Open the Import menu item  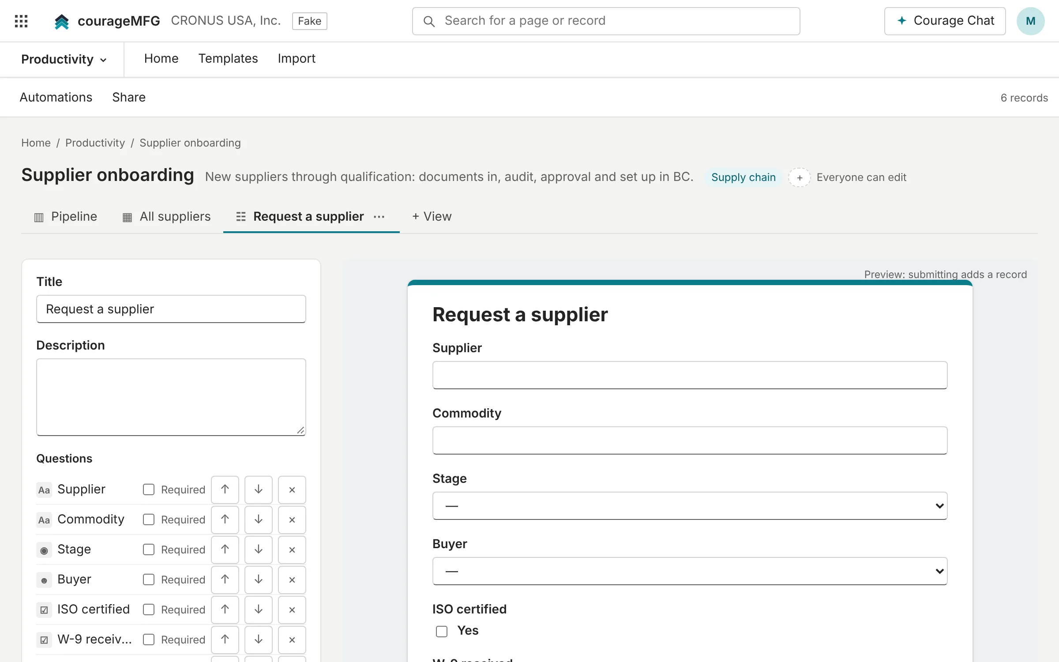(297, 59)
